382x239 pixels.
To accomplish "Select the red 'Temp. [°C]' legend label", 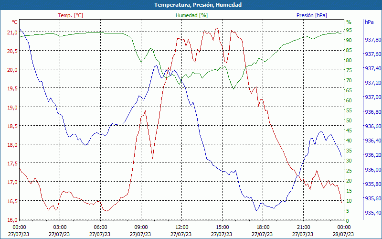I will 70,15.
